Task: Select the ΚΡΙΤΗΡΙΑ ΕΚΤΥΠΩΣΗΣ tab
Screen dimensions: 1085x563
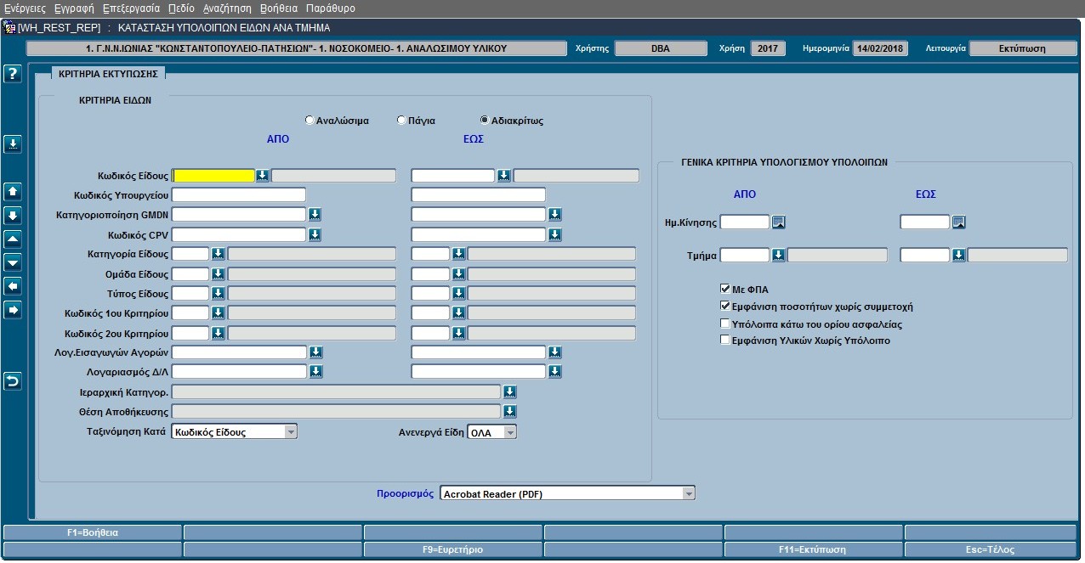Action: 108,74
